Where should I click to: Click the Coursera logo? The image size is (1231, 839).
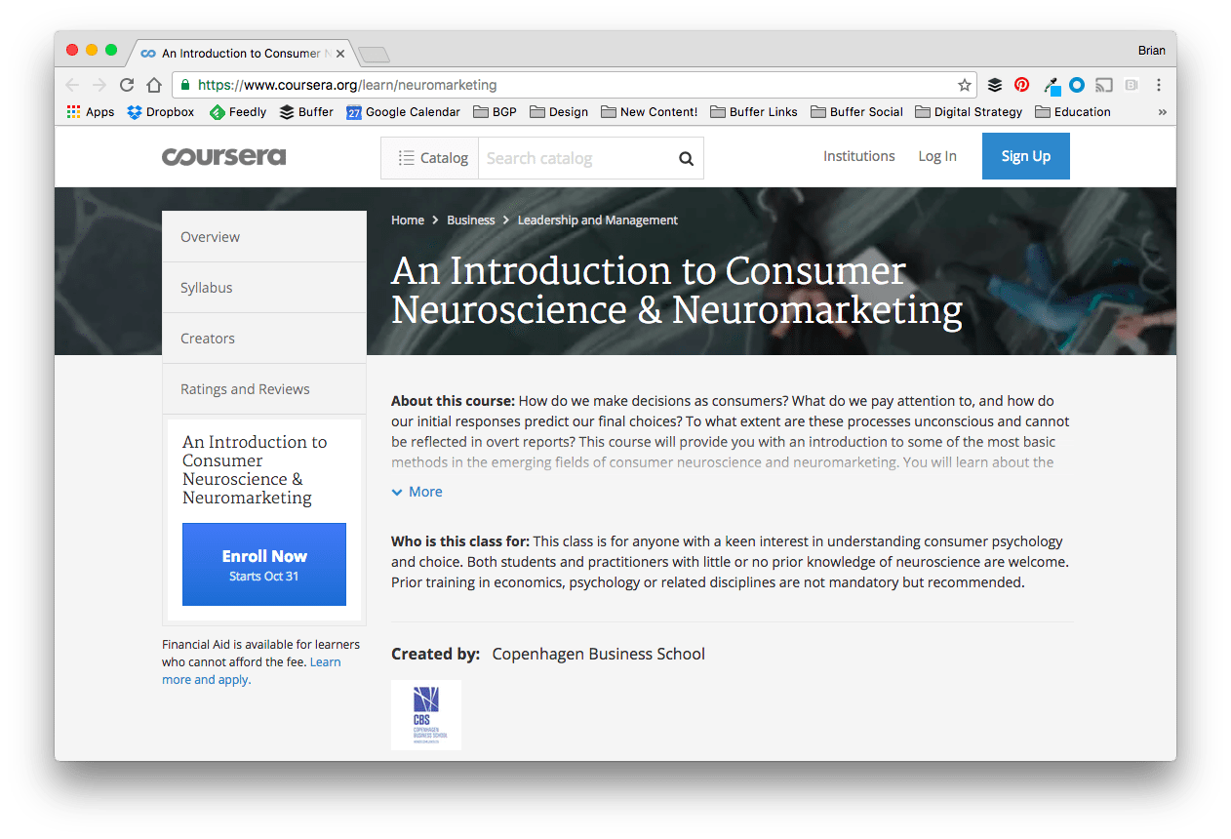(223, 157)
